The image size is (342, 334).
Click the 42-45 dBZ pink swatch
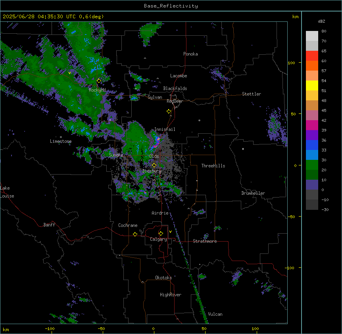pos(312,115)
